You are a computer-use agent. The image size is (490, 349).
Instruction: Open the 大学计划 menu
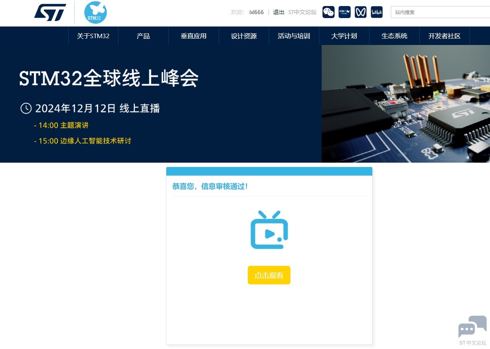pos(344,36)
